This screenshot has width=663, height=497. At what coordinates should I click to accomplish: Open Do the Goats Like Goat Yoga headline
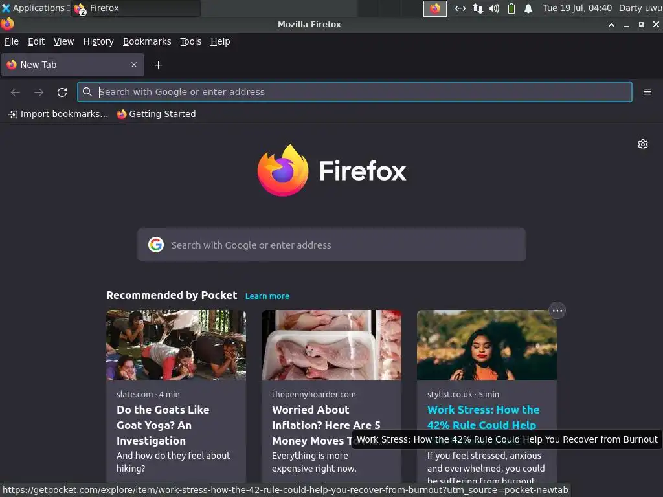[x=163, y=425]
